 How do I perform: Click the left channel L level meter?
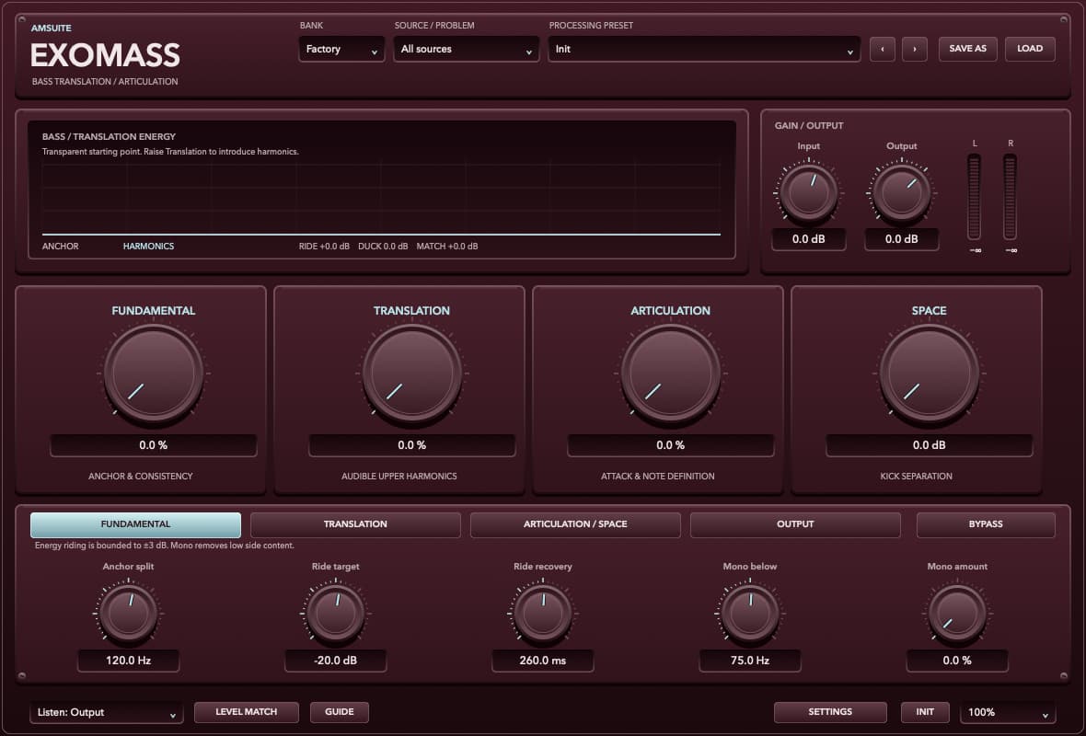pyautogui.click(x=974, y=197)
